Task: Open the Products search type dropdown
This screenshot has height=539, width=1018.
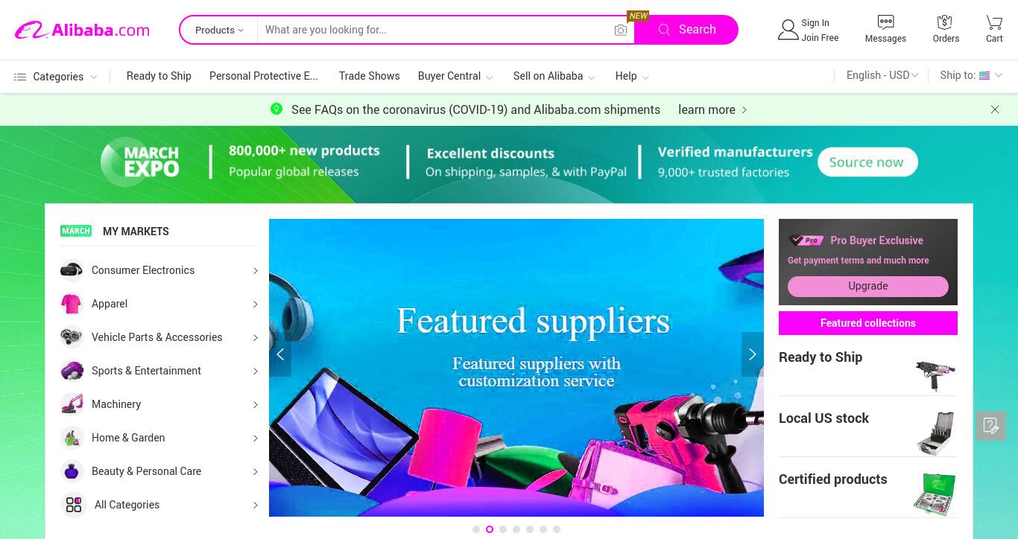Action: pyautogui.click(x=219, y=30)
